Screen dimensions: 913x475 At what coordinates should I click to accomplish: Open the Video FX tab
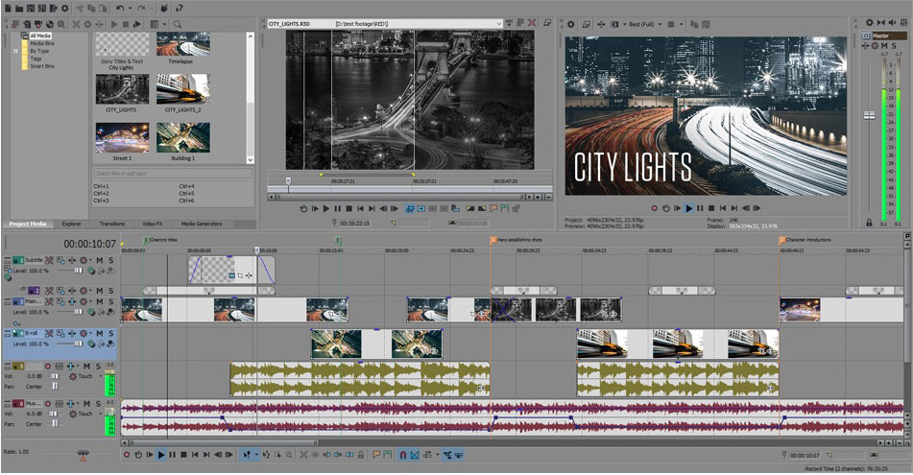click(152, 224)
